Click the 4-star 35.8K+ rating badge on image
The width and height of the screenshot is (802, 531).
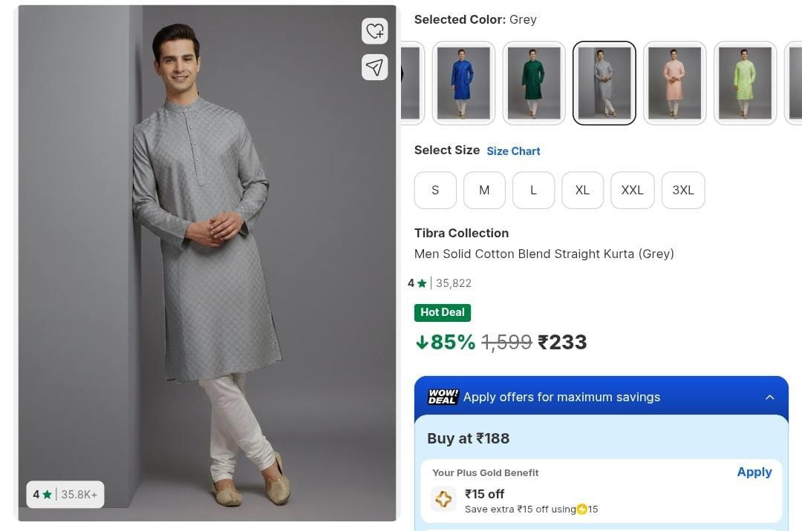(65, 494)
